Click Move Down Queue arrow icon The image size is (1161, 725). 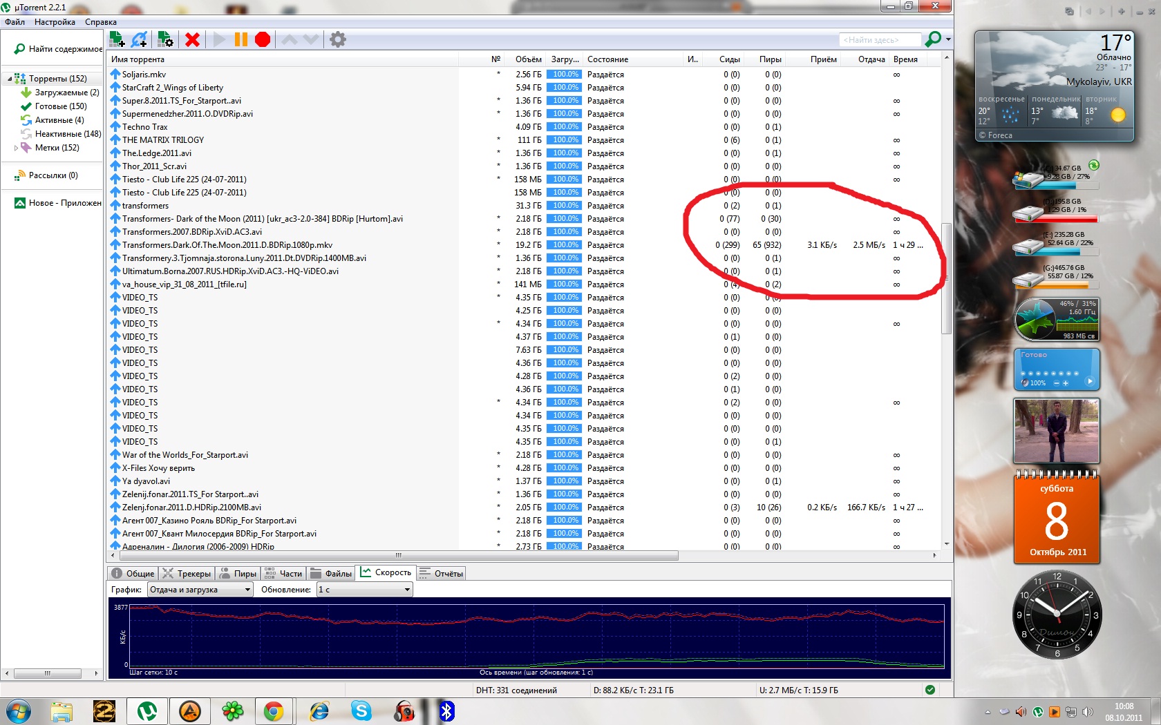311,39
